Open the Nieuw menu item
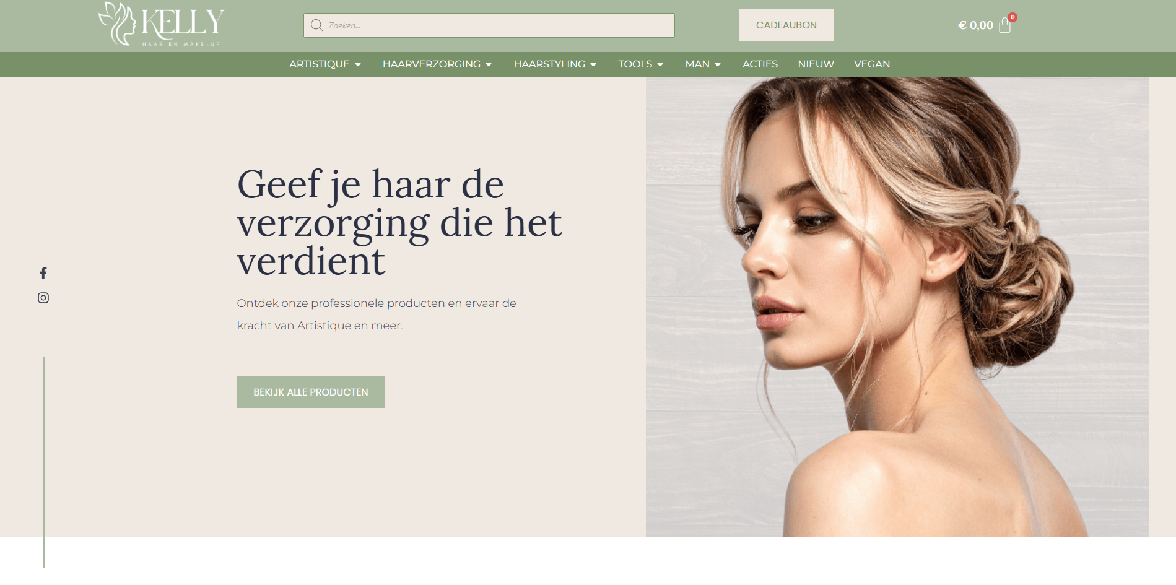The height and width of the screenshot is (585, 1176). (x=816, y=64)
